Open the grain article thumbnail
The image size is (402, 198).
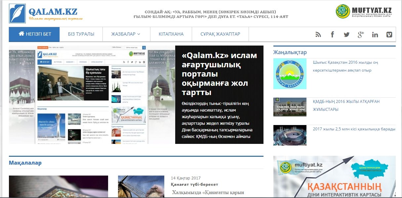coord(141,186)
